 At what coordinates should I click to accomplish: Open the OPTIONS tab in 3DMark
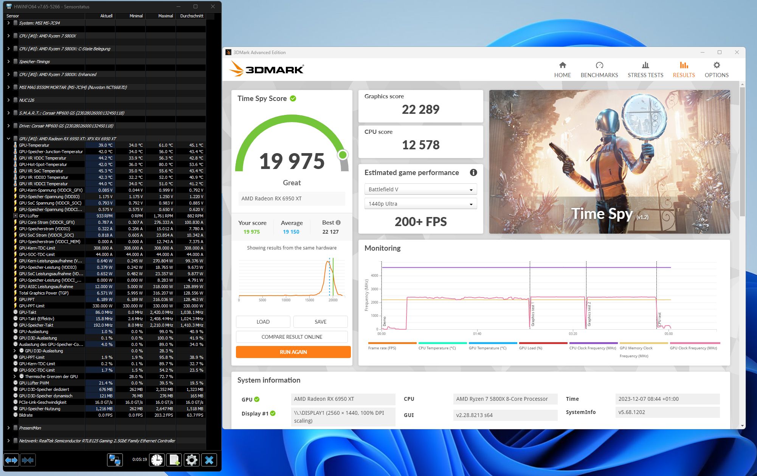(716, 70)
